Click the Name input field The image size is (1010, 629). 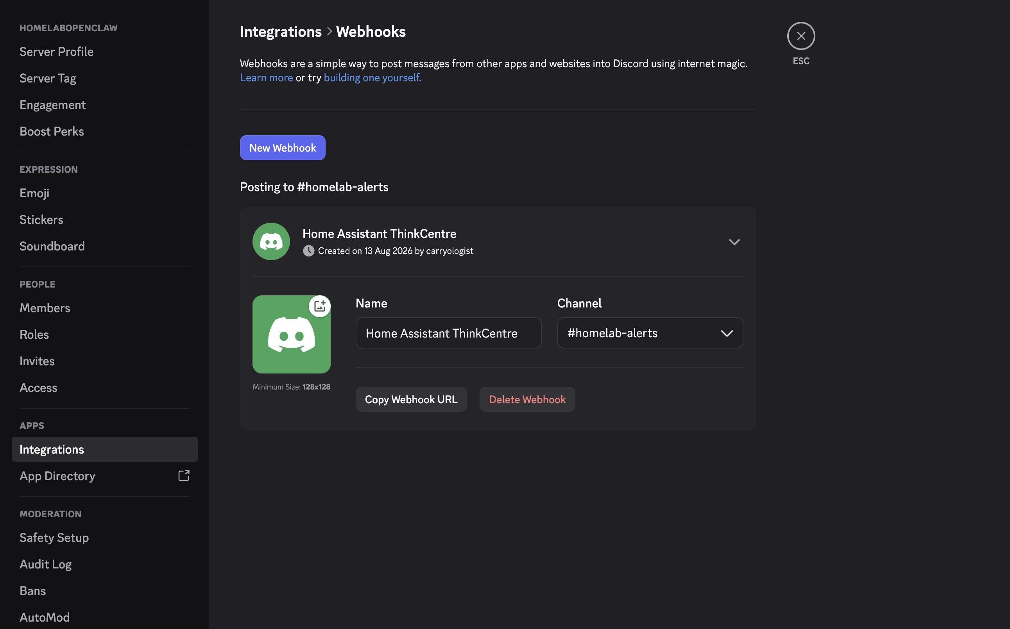point(448,333)
